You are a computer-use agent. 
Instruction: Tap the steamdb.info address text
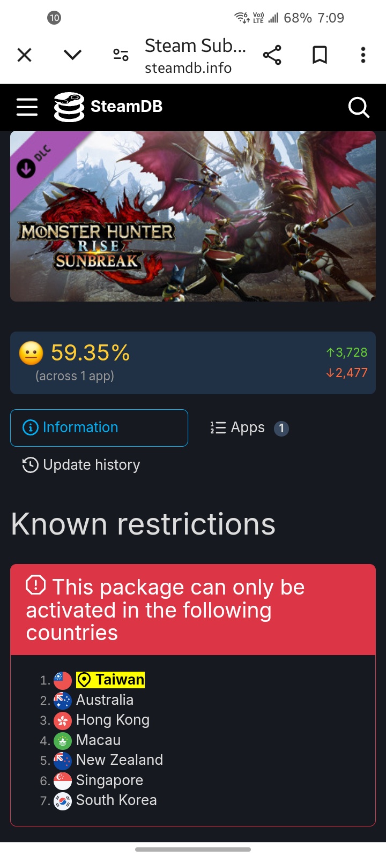point(188,68)
